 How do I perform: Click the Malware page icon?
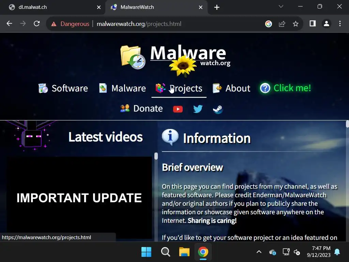tap(103, 88)
